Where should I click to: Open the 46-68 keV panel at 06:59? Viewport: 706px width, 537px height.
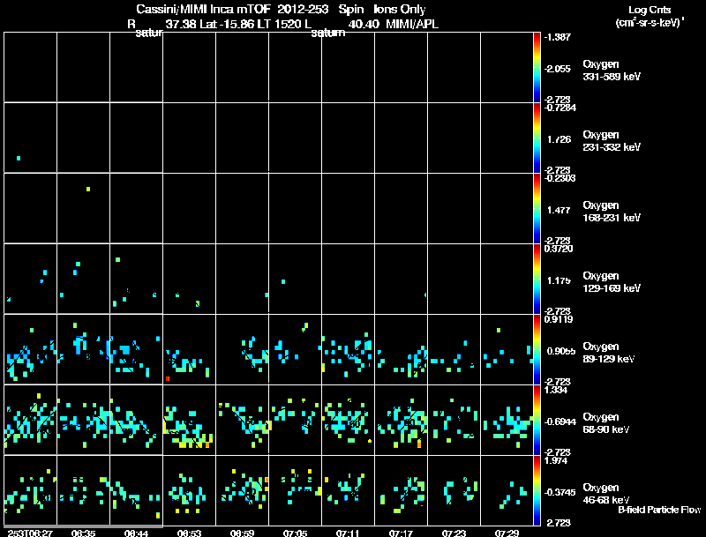point(242,490)
